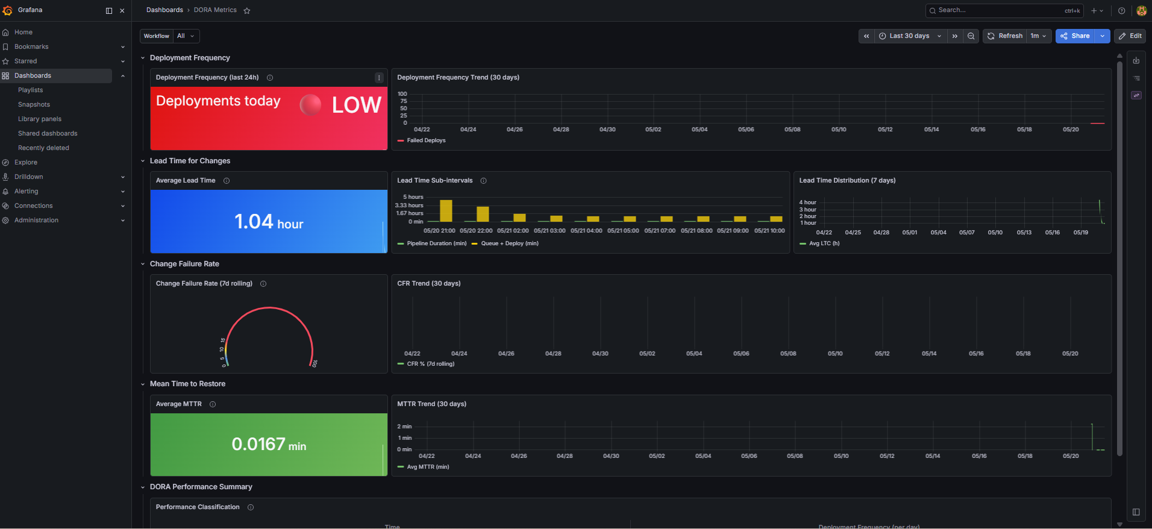Dock or undock the navigation menu
This screenshot has height=529, width=1152.
click(109, 11)
